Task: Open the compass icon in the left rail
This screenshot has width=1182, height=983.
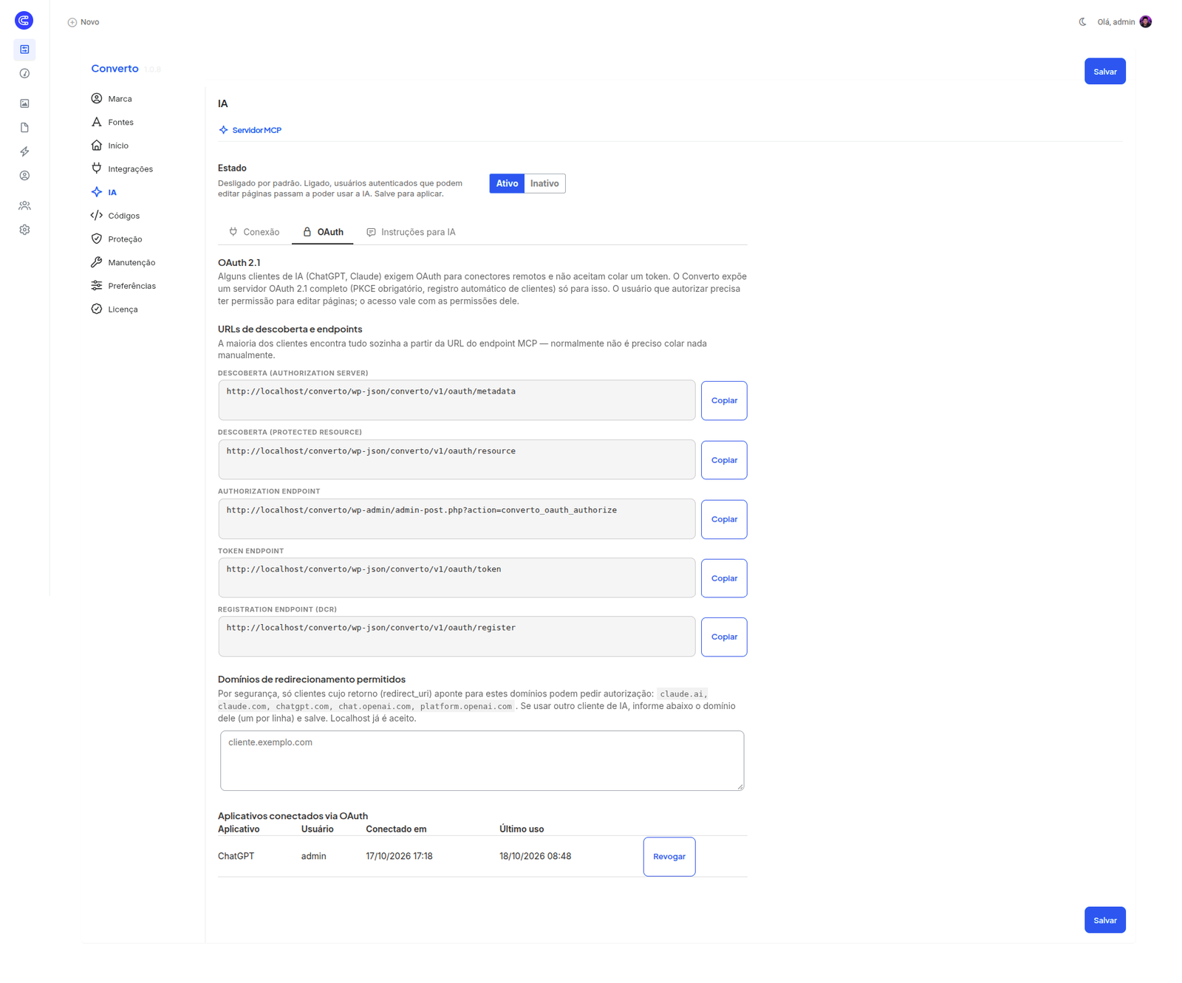Action: [x=24, y=74]
